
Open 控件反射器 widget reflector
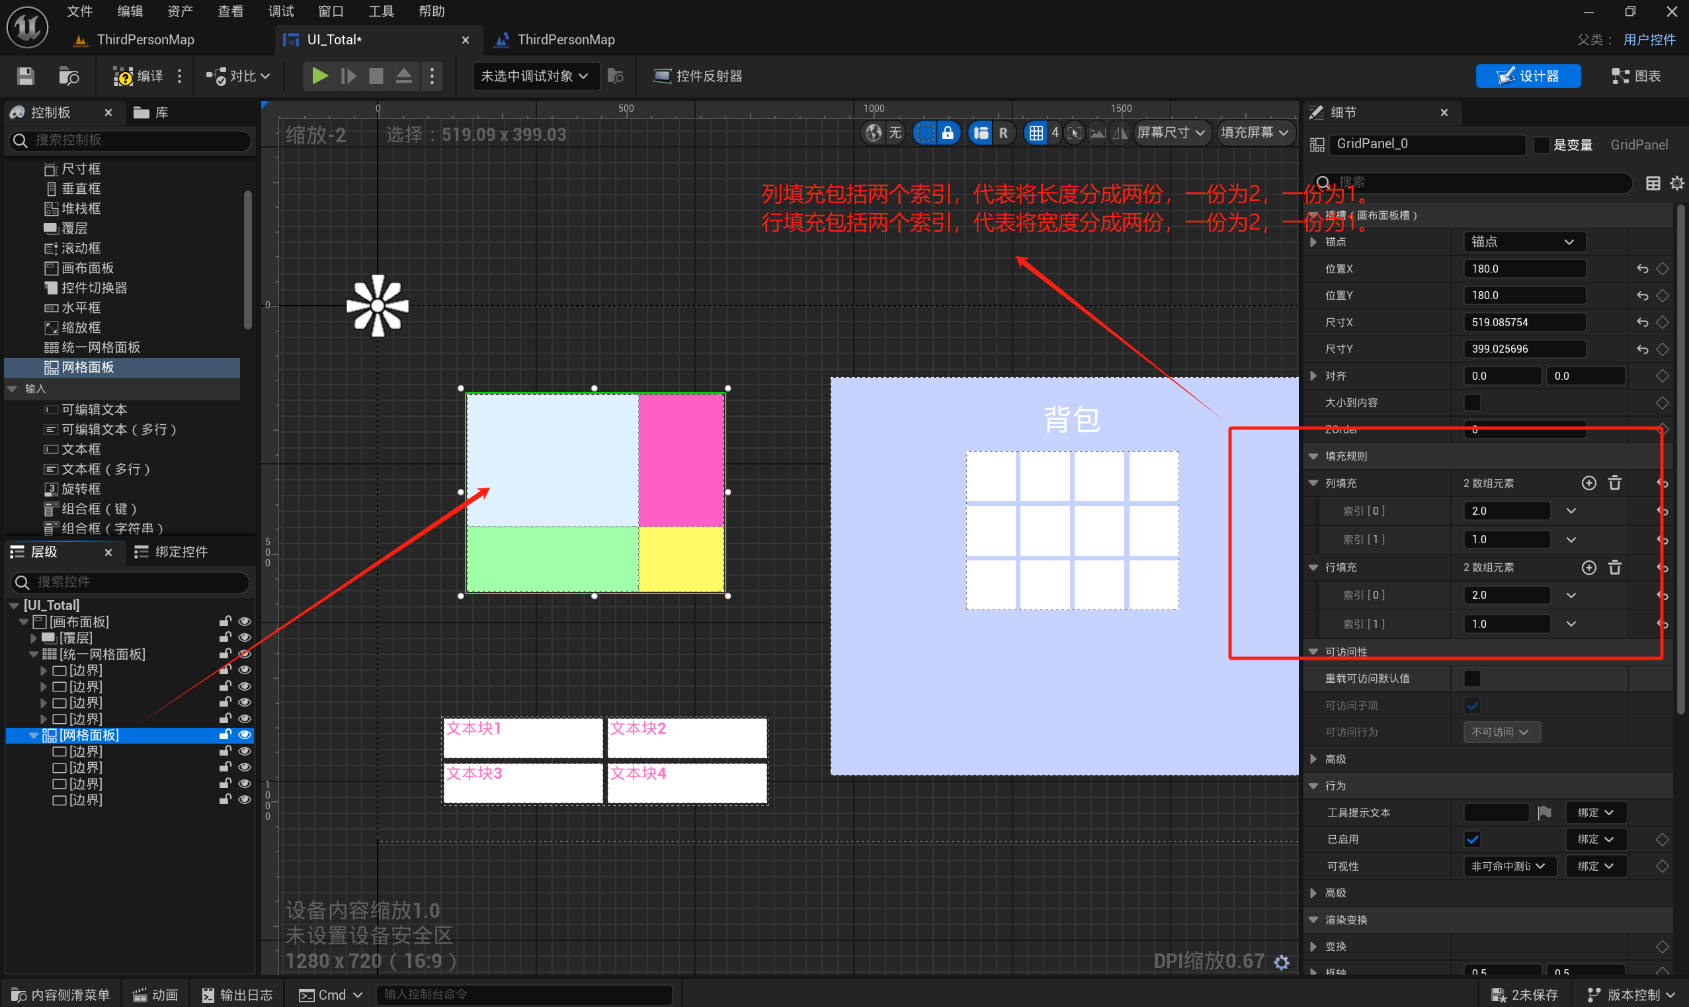[697, 76]
